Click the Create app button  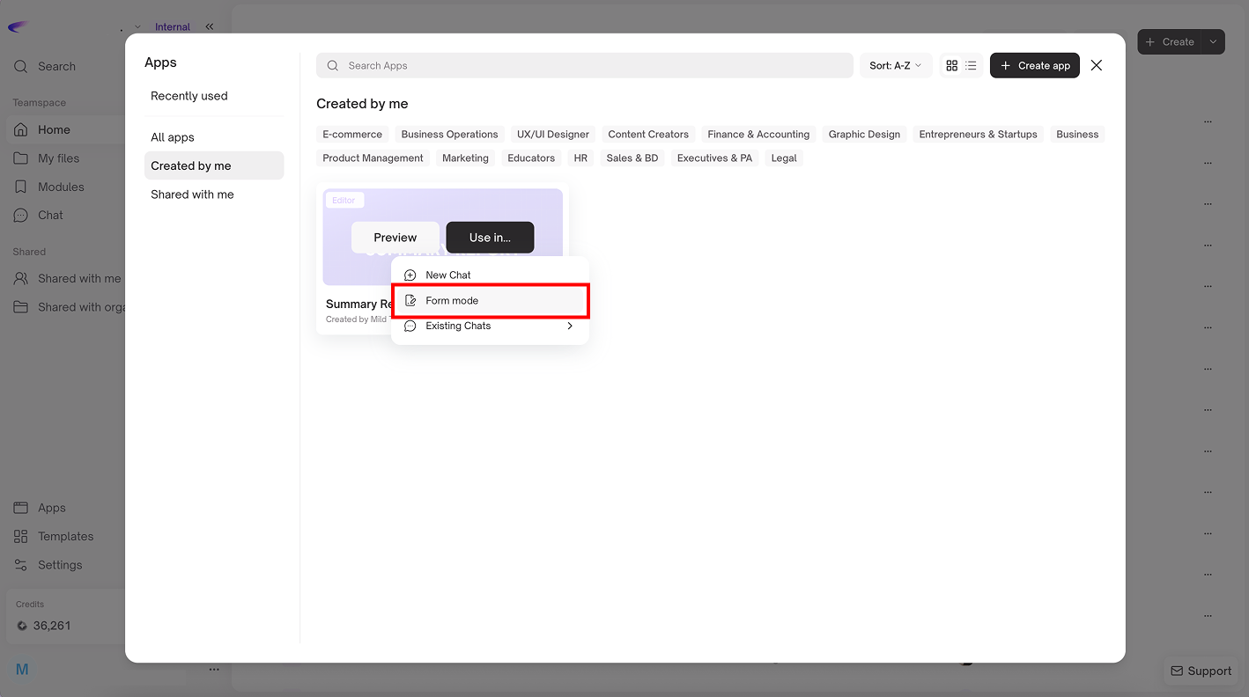coord(1034,66)
